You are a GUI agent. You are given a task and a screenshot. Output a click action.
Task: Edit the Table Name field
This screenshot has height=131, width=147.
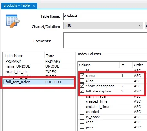(x=105, y=16)
